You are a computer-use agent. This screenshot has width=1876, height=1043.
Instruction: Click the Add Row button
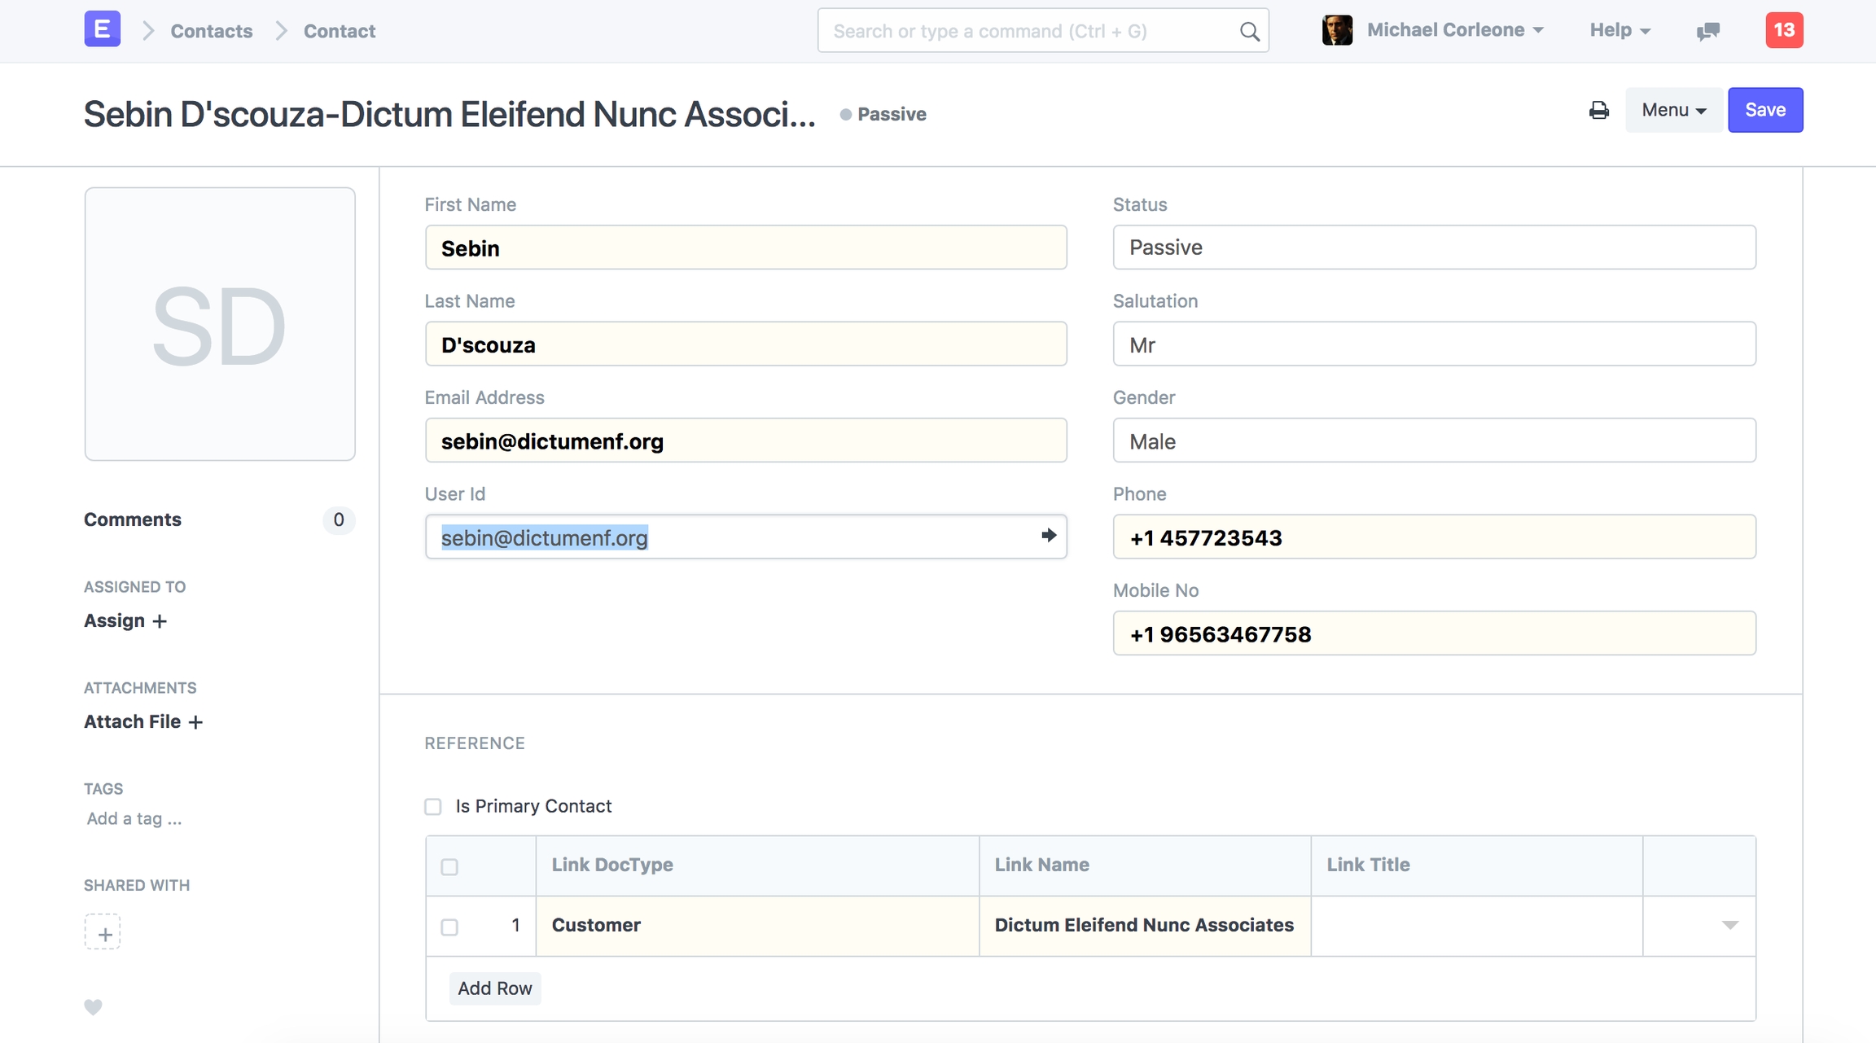494,988
